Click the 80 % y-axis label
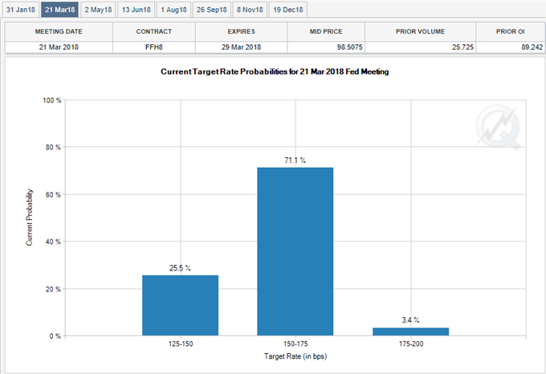Viewport: 546px width, 374px height. point(53,147)
